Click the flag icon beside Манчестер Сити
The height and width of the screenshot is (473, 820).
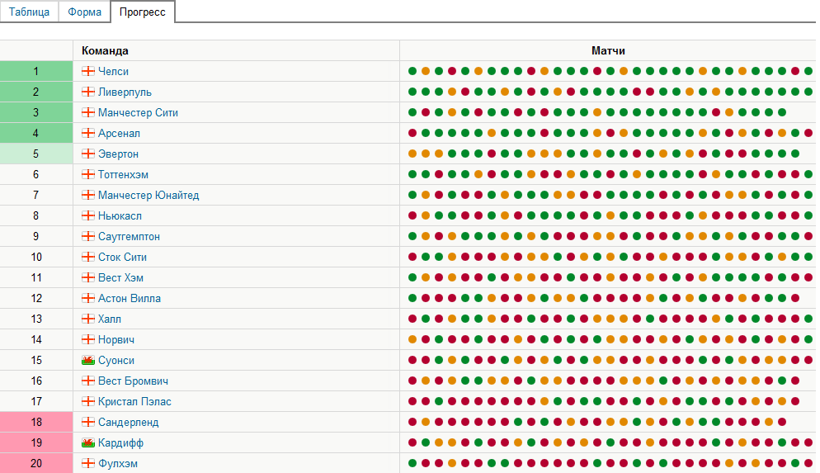click(88, 112)
